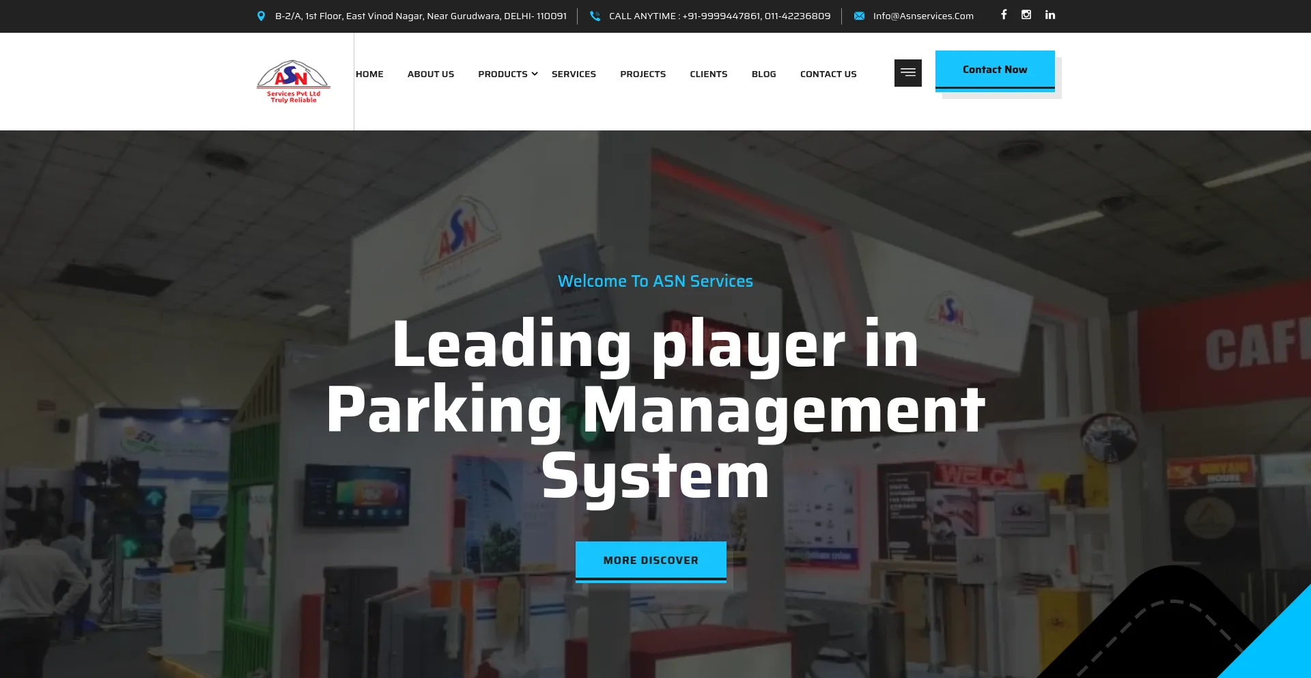1311x678 pixels.
Task: Click the Contact Now button
Action: [995, 70]
